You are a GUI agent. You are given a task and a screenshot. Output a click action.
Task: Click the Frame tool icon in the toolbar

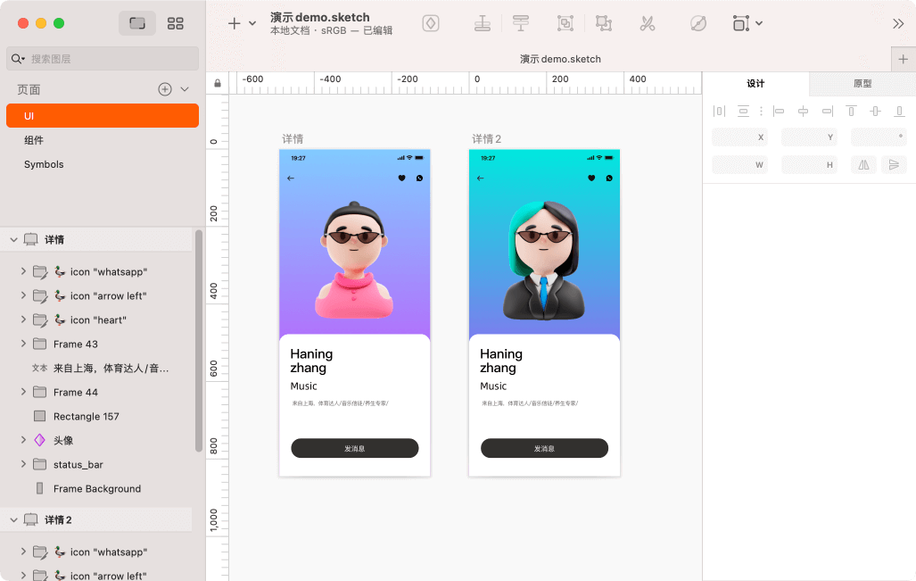[x=740, y=24]
